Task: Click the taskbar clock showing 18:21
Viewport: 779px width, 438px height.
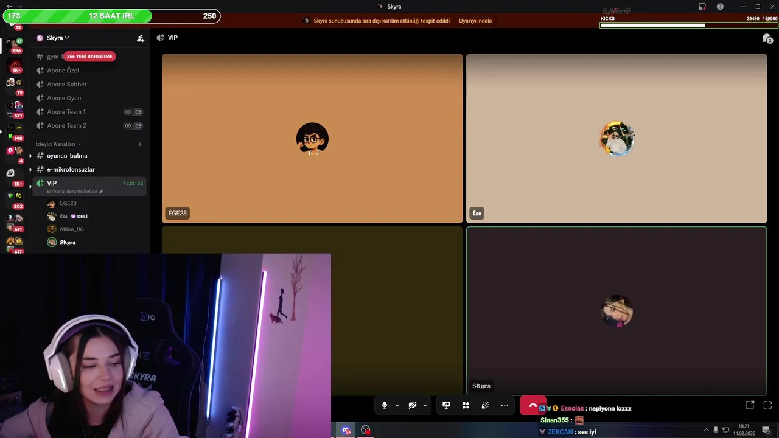Action: pyautogui.click(x=744, y=430)
